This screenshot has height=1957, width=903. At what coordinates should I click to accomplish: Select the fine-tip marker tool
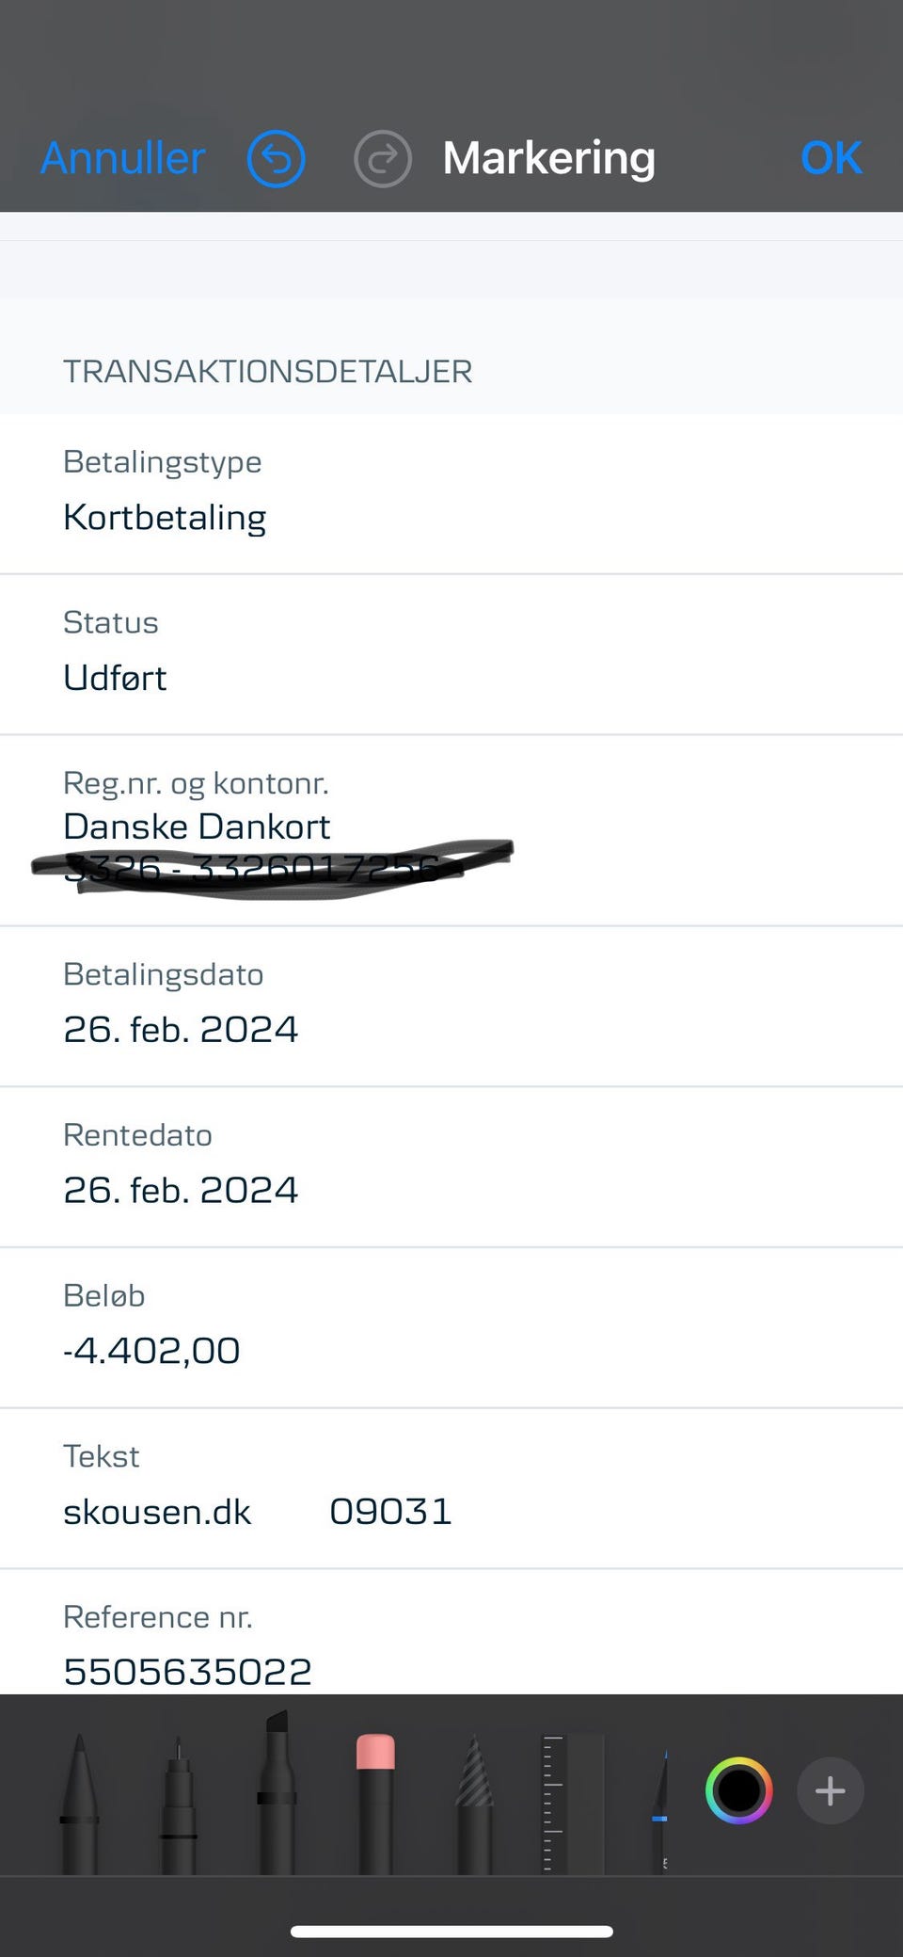[179, 1803]
